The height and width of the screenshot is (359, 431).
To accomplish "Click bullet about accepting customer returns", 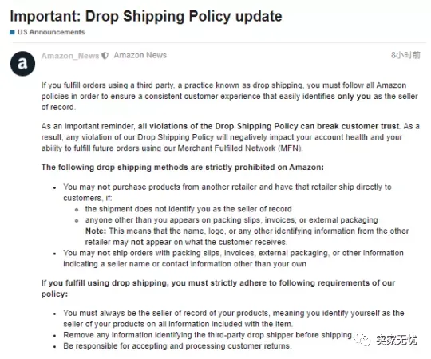I will (177, 345).
